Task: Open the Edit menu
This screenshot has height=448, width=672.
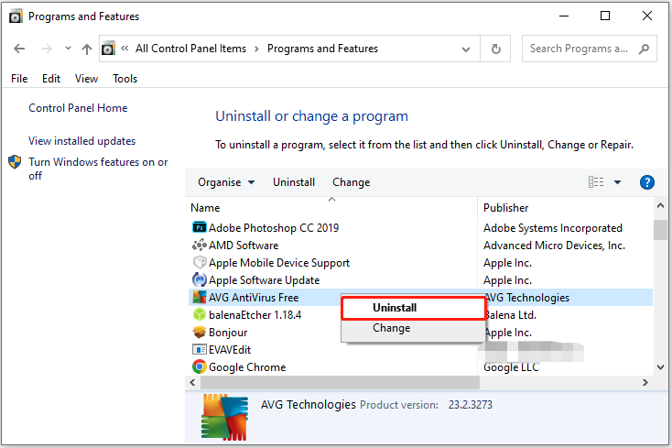Action: [x=51, y=79]
